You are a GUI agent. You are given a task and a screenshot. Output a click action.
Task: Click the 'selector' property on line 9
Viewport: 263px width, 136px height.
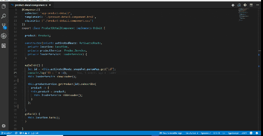click(x=31, y=13)
